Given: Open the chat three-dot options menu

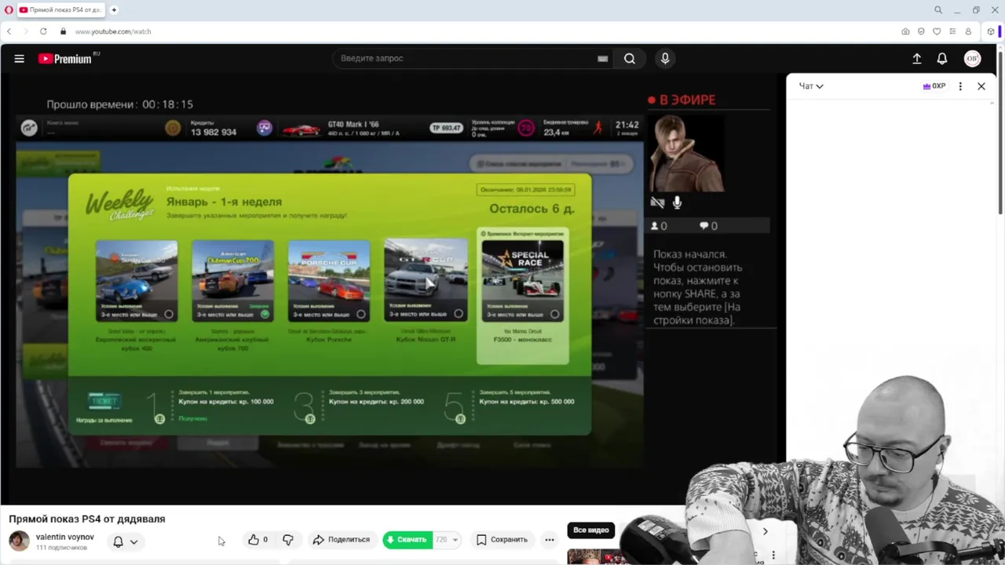Looking at the screenshot, I should pos(960,86).
